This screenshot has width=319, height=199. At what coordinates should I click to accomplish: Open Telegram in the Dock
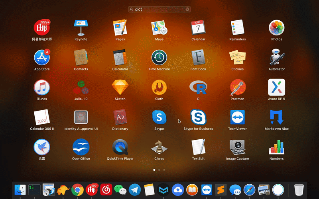pyautogui.click(x=135, y=190)
